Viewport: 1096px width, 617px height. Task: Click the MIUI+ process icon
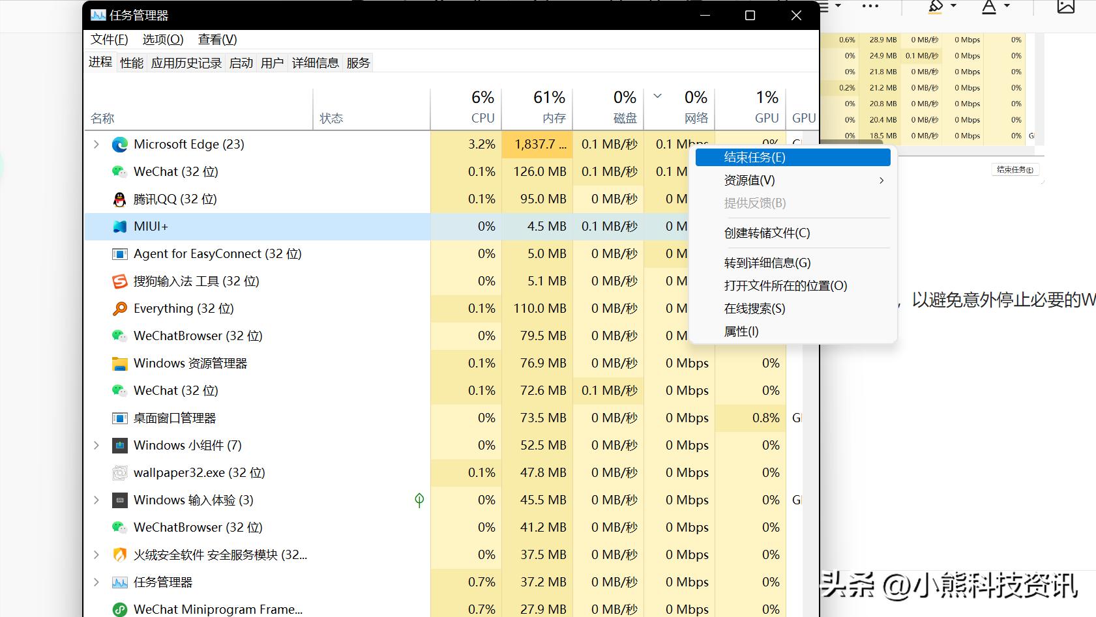click(119, 226)
